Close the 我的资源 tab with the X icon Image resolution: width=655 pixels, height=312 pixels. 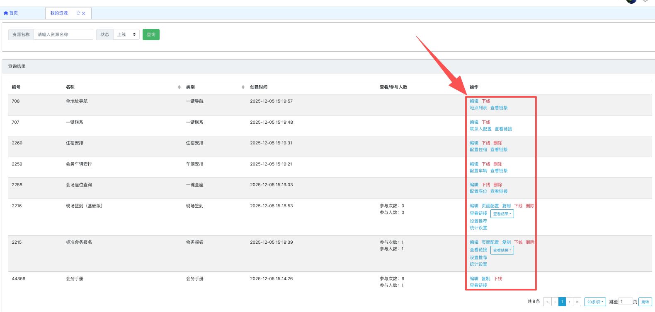click(84, 13)
